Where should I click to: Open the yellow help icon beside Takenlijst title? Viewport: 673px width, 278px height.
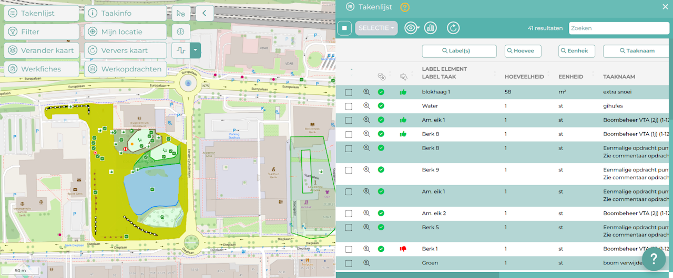coord(405,7)
